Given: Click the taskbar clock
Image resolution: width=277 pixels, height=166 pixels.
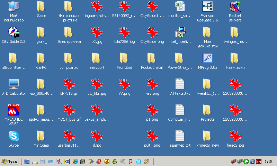Looking at the screenshot, I should click(268, 162).
